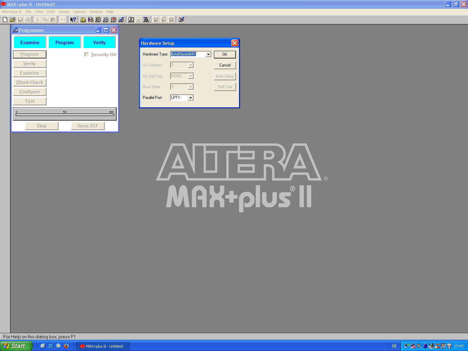The image size is (468, 351).
Task: Click the Open SCF button
Action: point(88,126)
